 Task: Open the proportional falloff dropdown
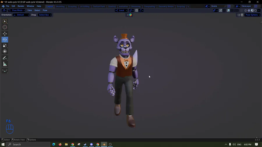[x=141, y=10]
